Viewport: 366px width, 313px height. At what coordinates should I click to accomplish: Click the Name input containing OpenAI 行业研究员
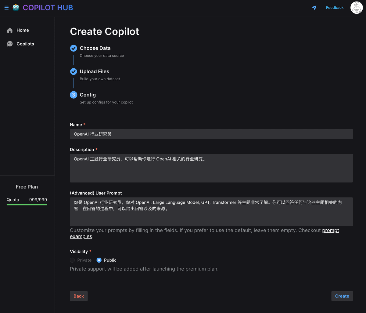tap(211, 134)
